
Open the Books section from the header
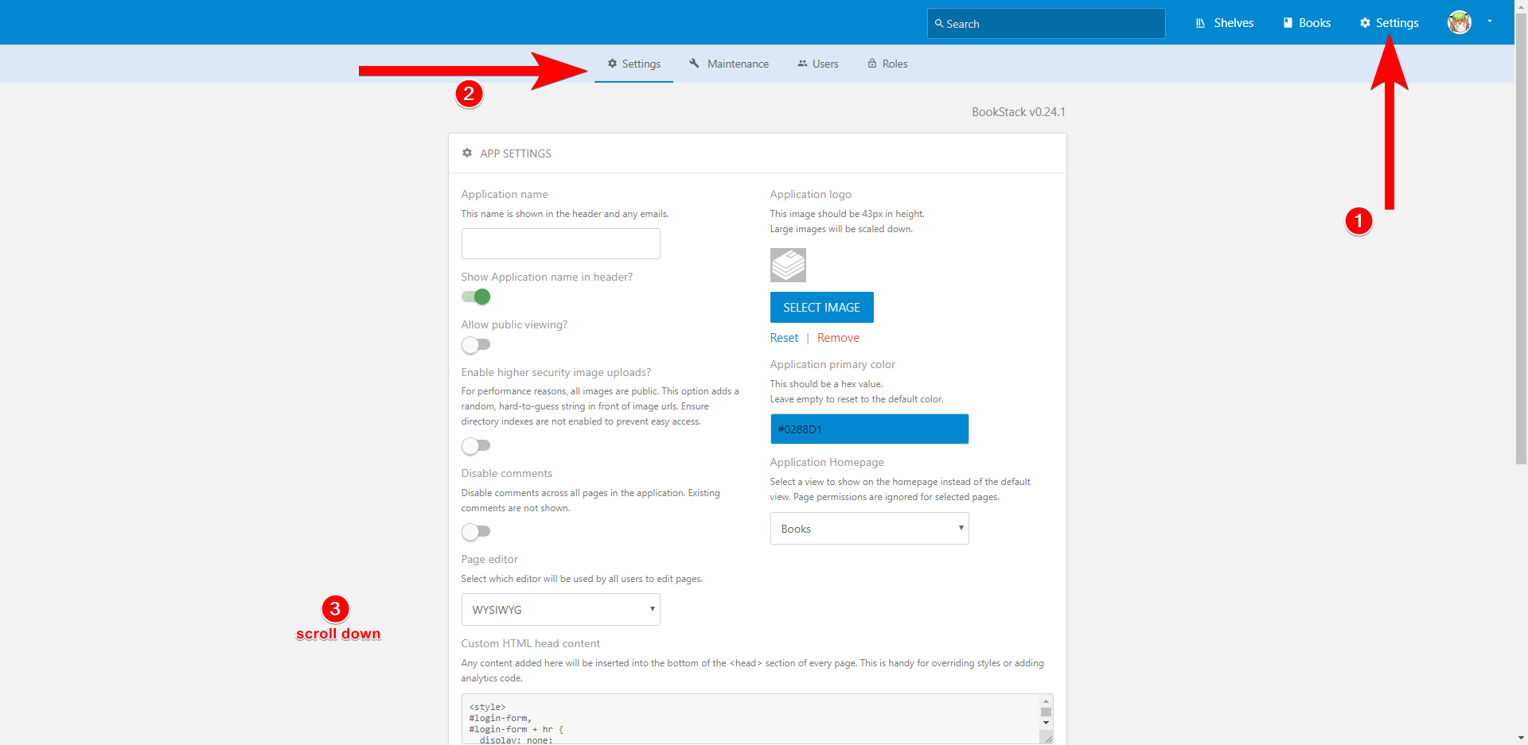(1306, 22)
